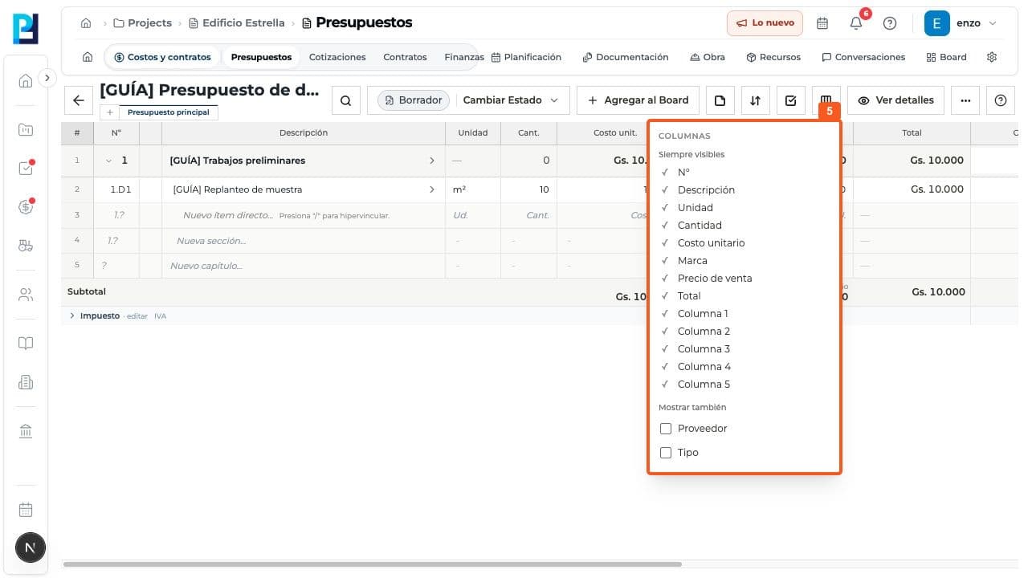Go back with the left arrow button

tap(78, 100)
